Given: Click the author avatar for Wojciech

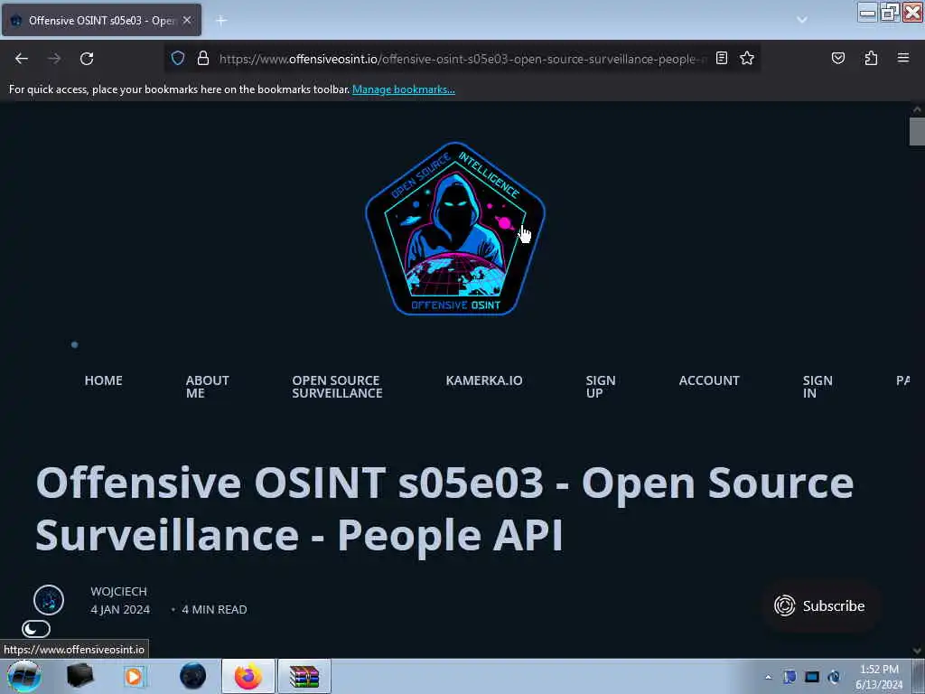Looking at the screenshot, I should click(49, 600).
